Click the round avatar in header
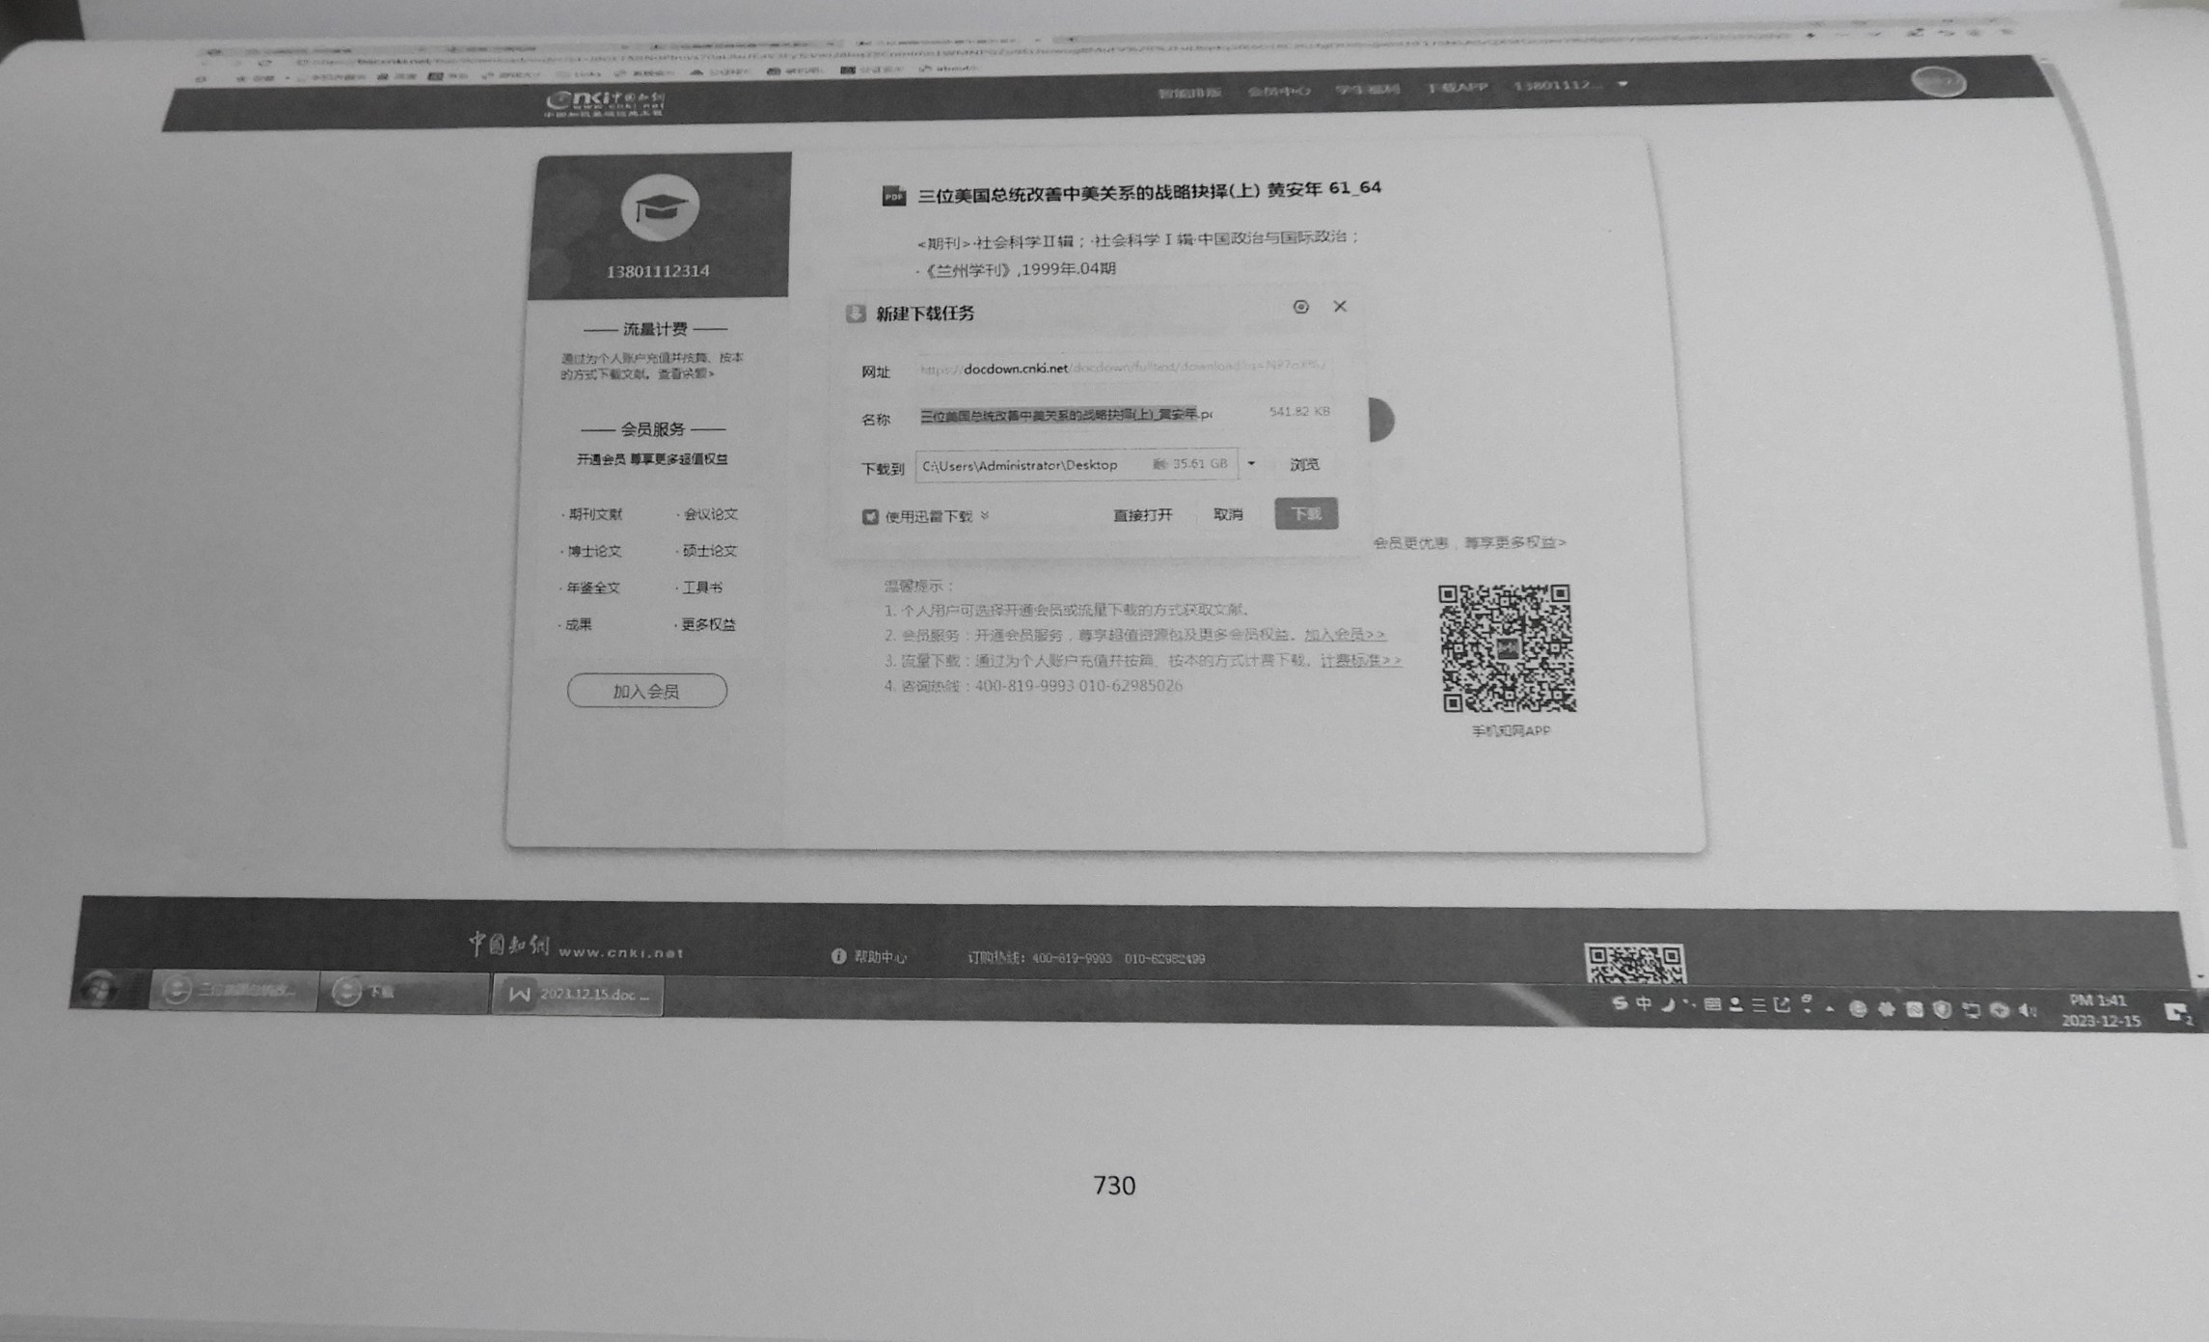The image size is (2209, 1342). [x=1938, y=82]
